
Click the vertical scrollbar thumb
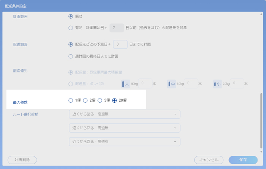tap(261, 120)
